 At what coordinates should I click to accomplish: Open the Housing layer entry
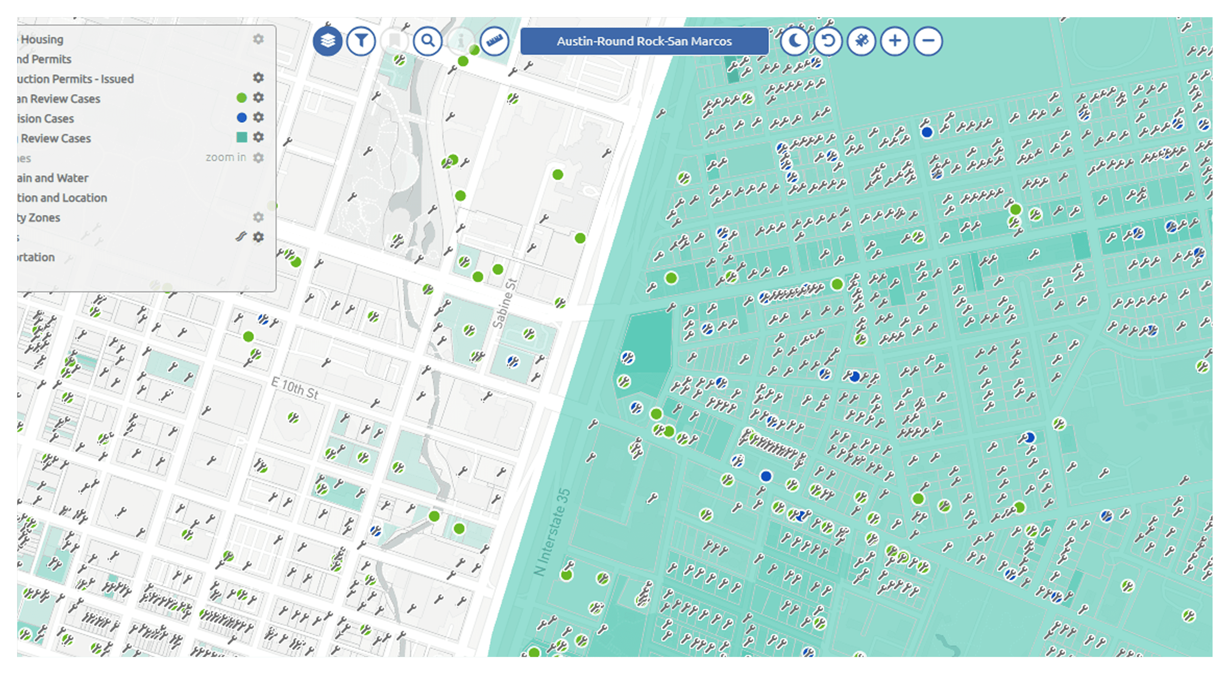[x=42, y=40]
